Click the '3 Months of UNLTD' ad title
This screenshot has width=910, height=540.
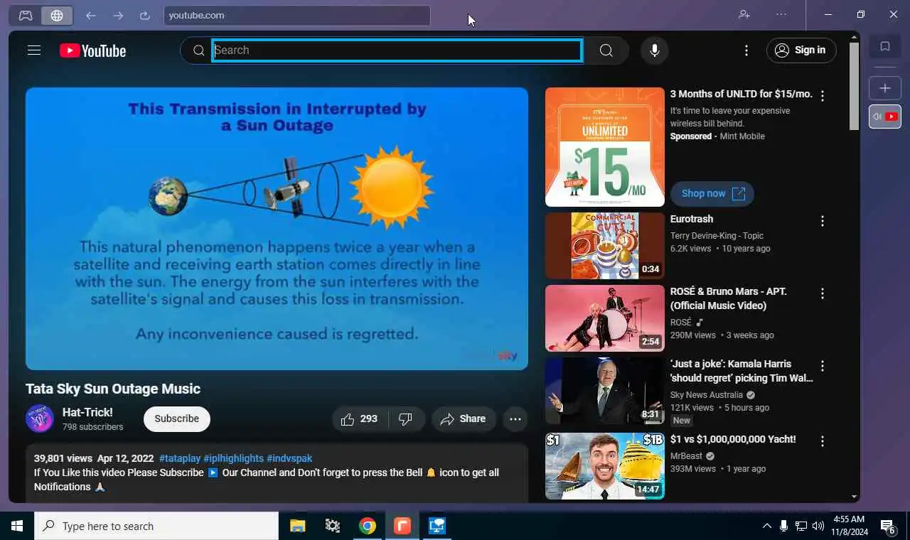click(742, 94)
